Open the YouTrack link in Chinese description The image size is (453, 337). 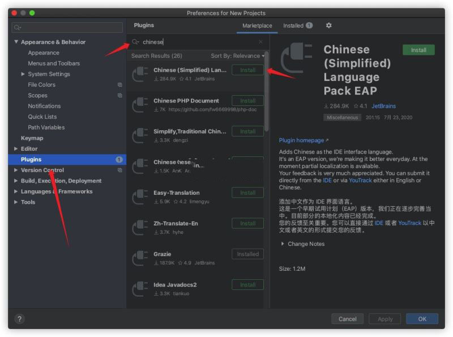[x=409, y=223]
